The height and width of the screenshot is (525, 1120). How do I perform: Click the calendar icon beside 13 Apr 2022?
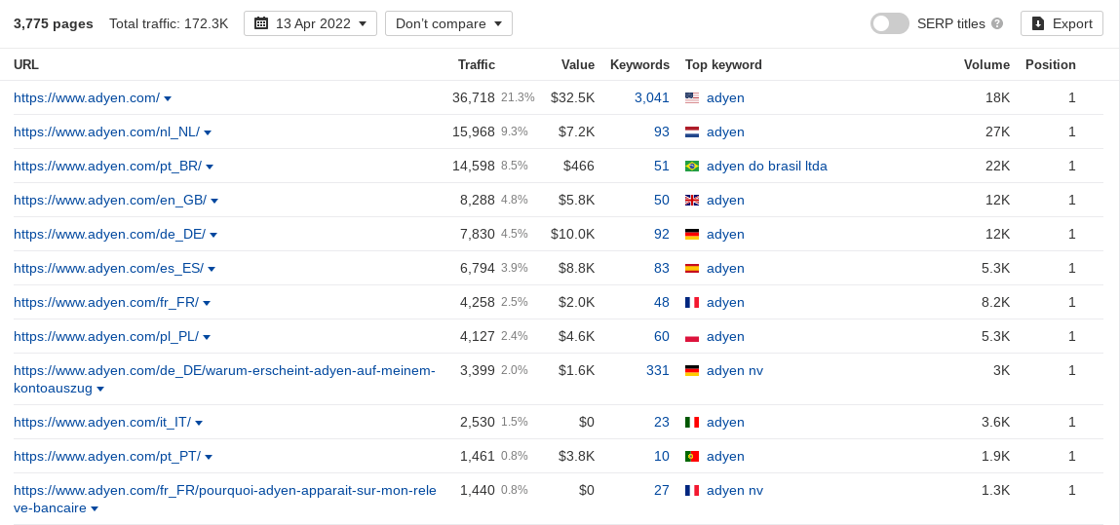261,23
